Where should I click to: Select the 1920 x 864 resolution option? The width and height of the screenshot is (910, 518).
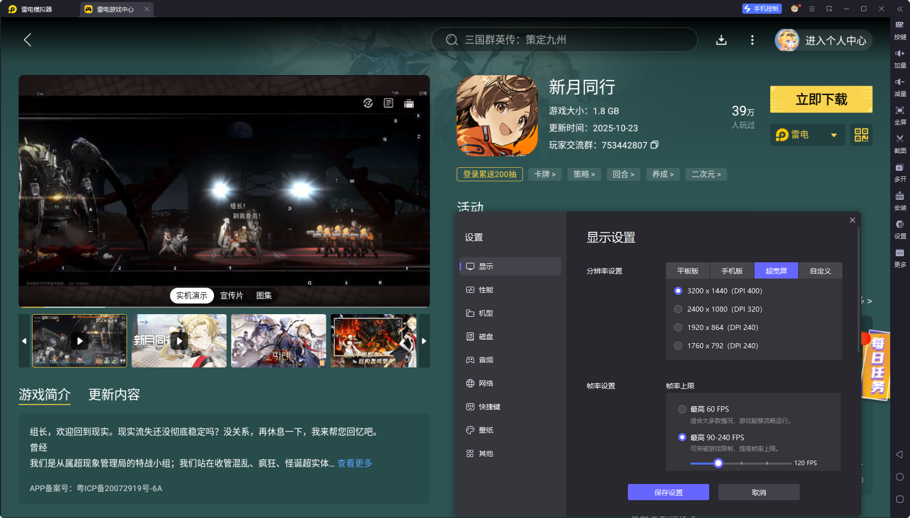coord(678,327)
